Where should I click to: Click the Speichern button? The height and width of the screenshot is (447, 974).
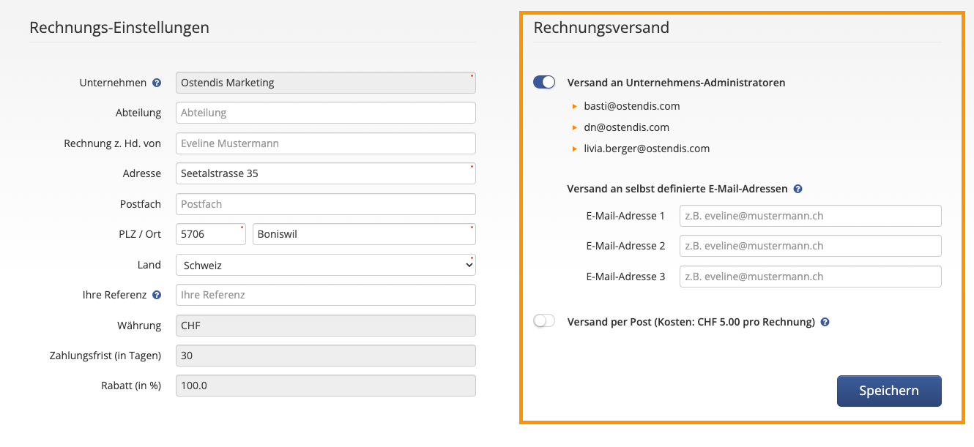[889, 391]
